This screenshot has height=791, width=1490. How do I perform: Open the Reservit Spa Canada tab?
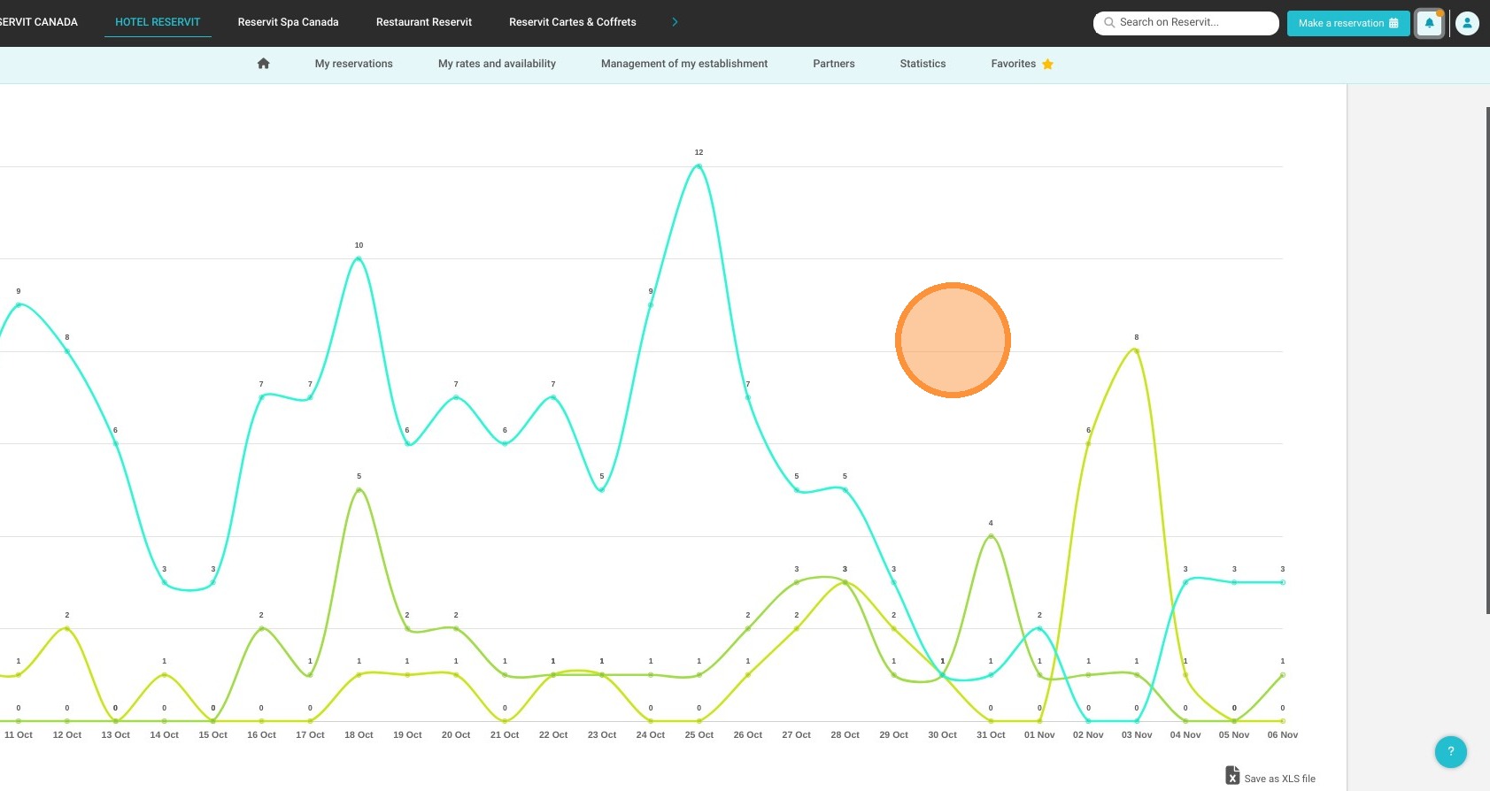pyautogui.click(x=288, y=22)
